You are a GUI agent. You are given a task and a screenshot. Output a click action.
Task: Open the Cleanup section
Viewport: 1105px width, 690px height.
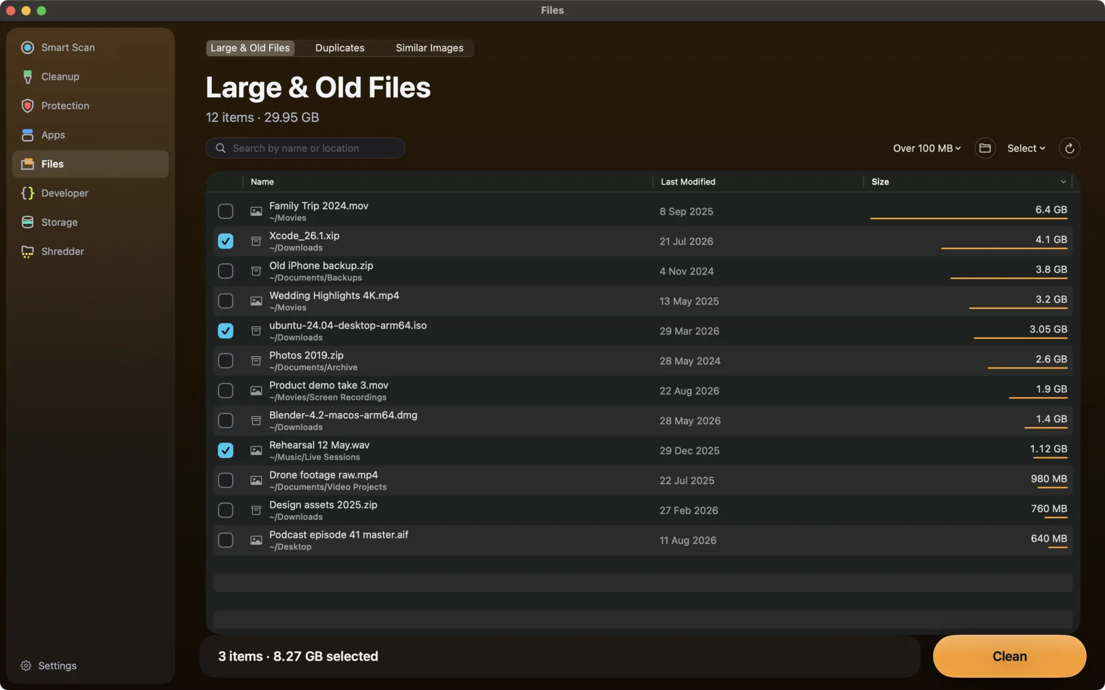click(x=90, y=77)
